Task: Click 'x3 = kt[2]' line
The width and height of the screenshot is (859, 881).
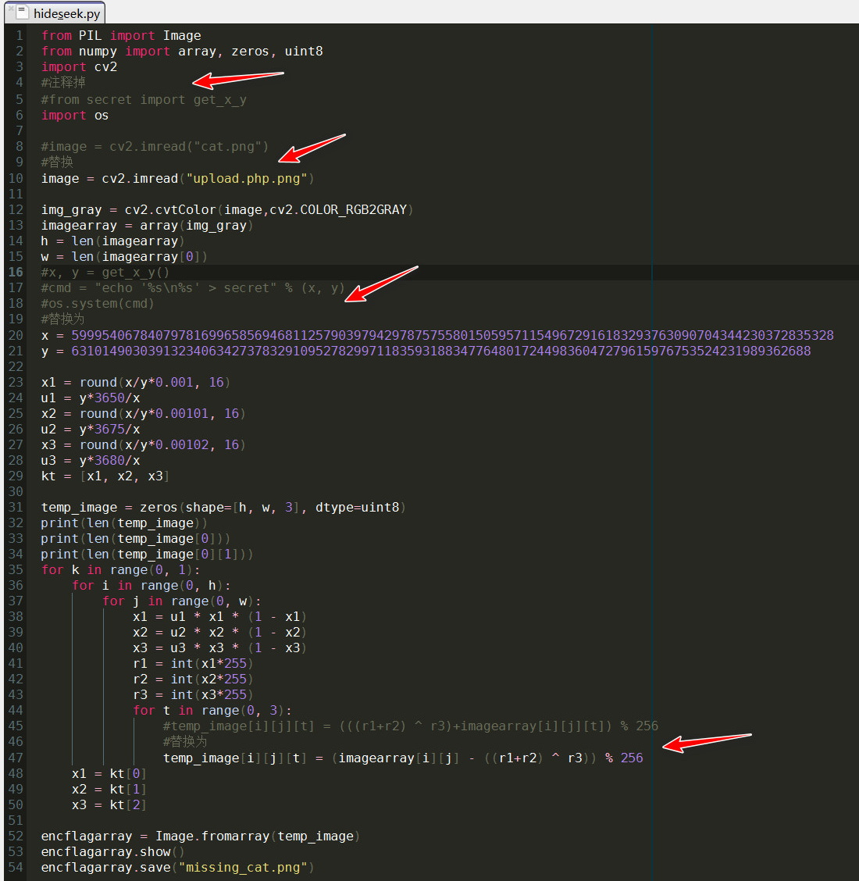Action: pos(109,805)
